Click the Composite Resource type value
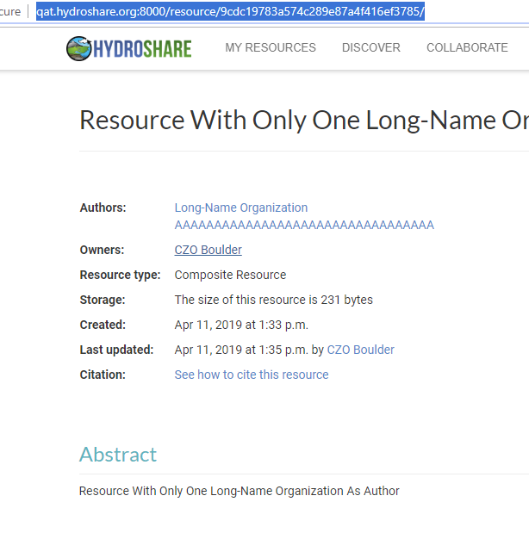This screenshot has height=533, width=529. pos(230,275)
